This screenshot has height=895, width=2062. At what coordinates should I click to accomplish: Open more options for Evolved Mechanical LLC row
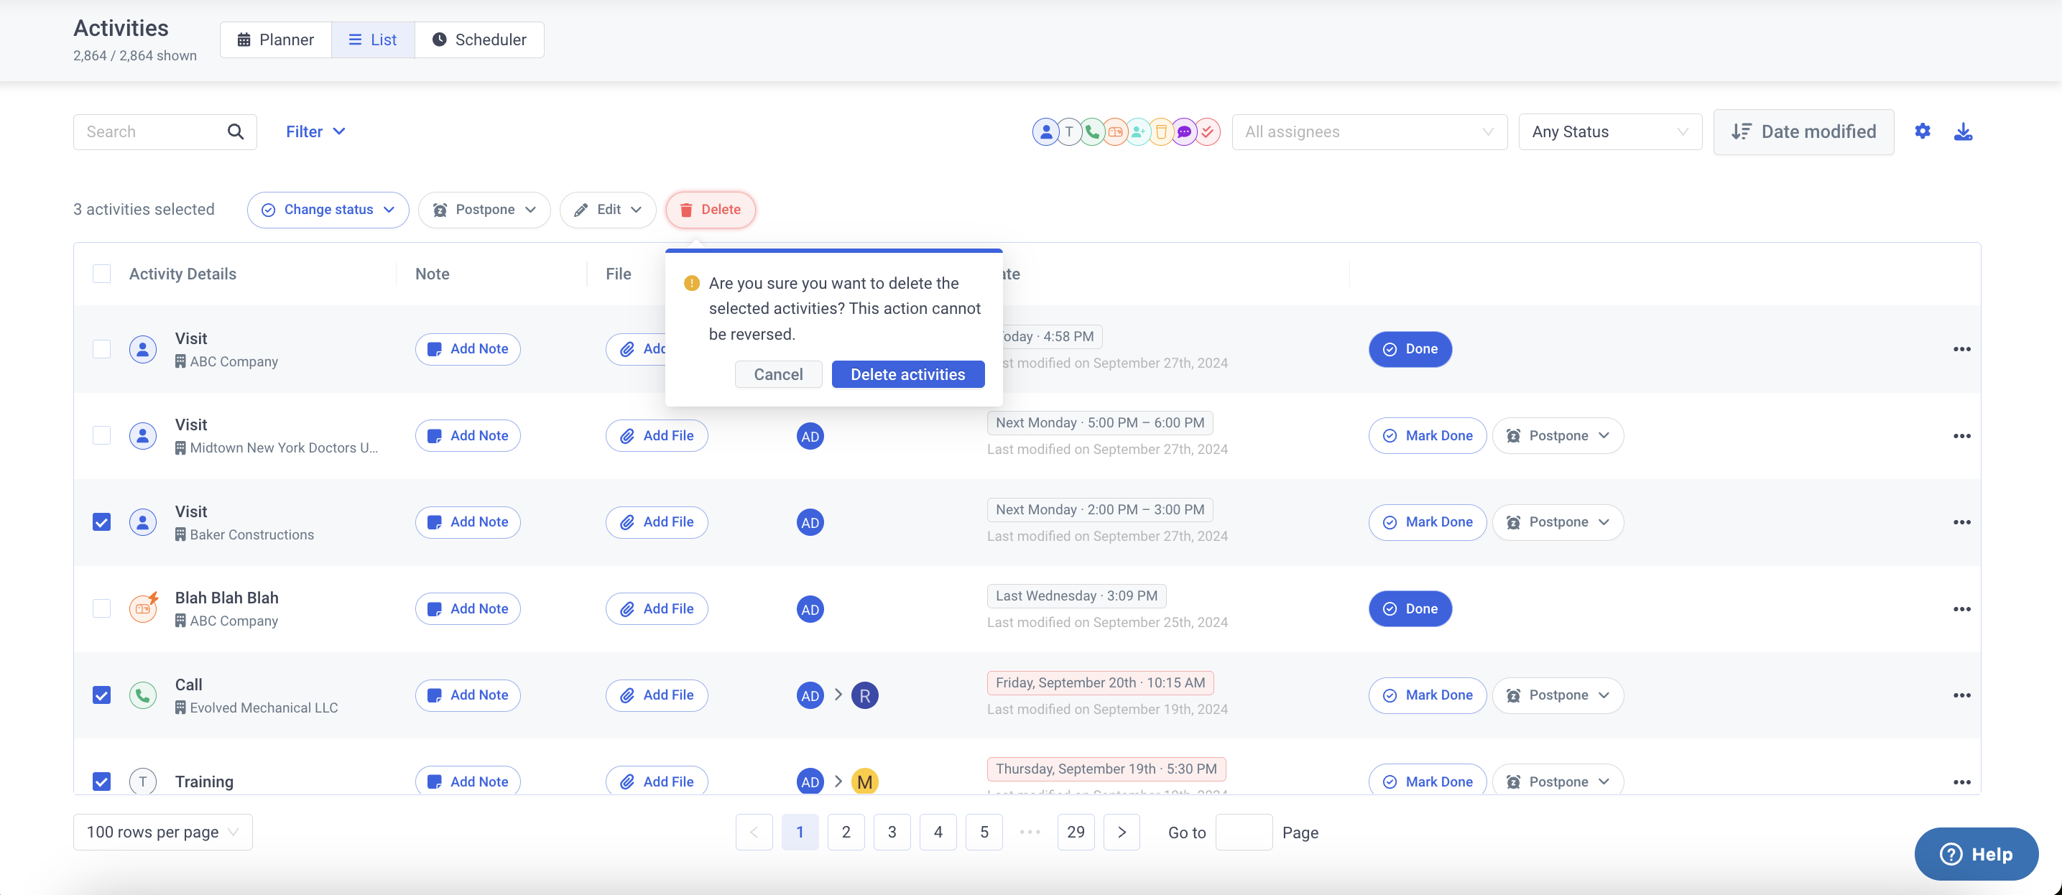pos(1961,695)
